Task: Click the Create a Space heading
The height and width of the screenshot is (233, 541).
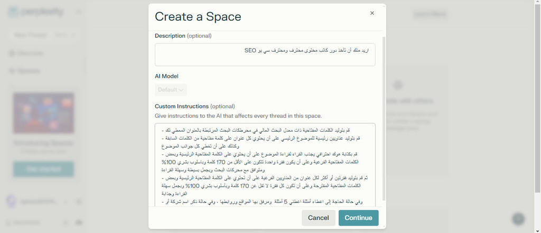Action: pos(198,16)
